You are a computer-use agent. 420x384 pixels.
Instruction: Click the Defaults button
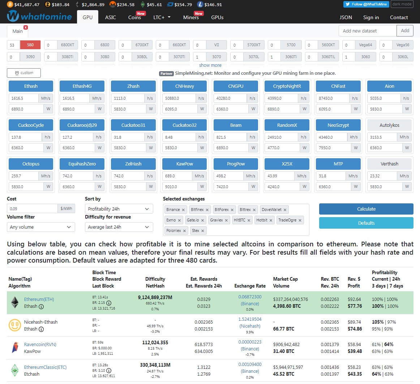click(366, 223)
